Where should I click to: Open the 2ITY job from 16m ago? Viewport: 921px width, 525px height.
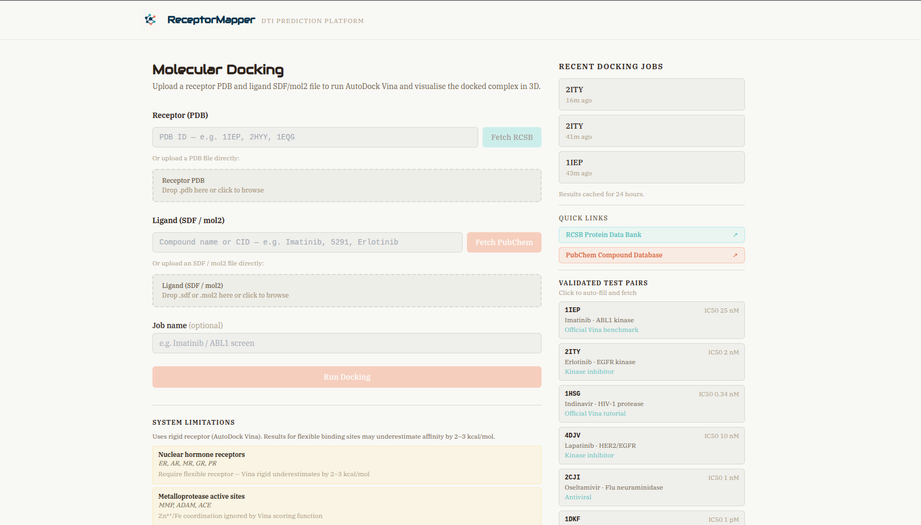pyautogui.click(x=652, y=94)
